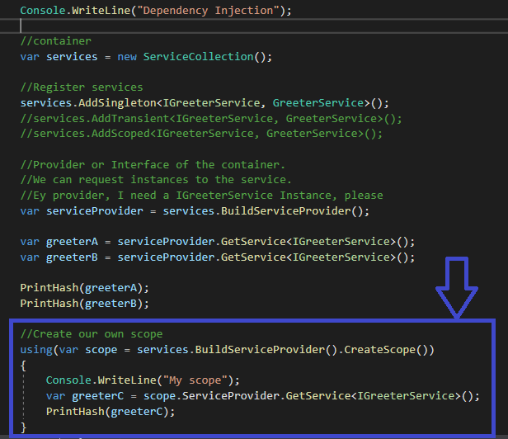Click AddSingleton in the services registration line

(117, 103)
